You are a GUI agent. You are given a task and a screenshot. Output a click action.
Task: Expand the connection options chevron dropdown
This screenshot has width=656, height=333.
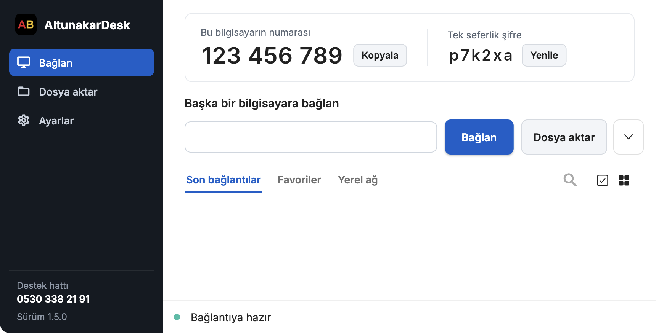pyautogui.click(x=629, y=137)
